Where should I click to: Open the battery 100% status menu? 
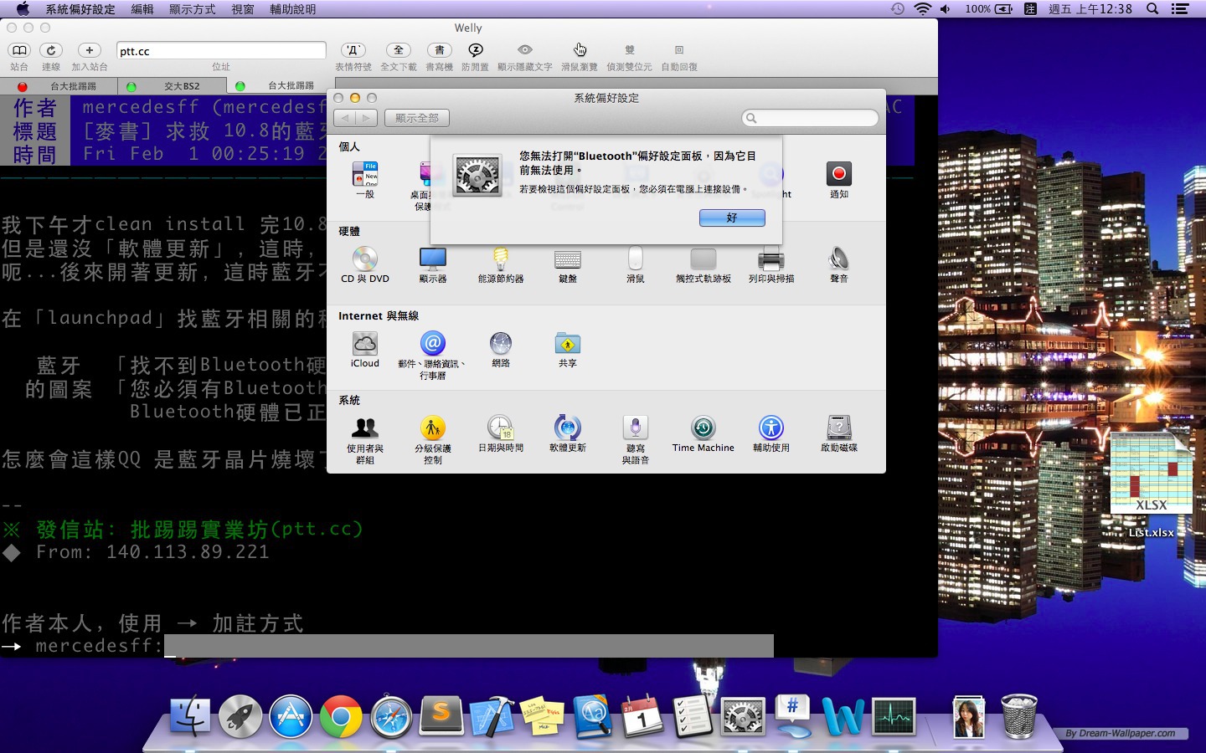pyautogui.click(x=989, y=9)
